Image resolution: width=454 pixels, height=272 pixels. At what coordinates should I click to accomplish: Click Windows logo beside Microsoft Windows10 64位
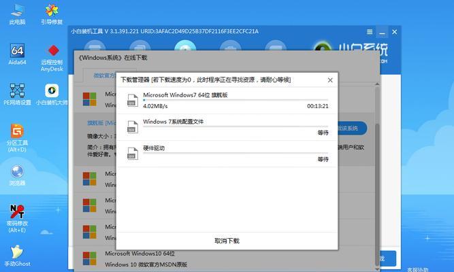89,258
